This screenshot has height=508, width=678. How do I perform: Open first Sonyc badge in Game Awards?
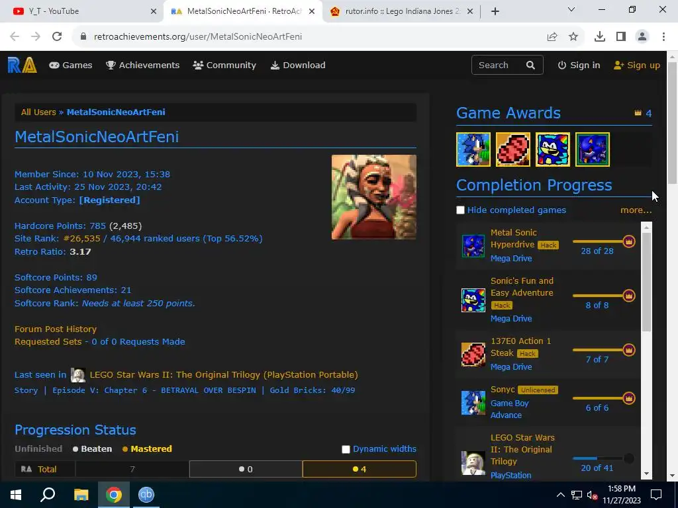point(473,149)
